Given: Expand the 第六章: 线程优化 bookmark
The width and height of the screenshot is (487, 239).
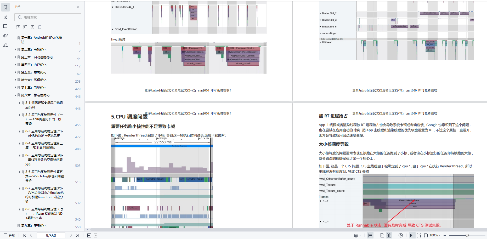Looking at the screenshot, I should point(15,80).
